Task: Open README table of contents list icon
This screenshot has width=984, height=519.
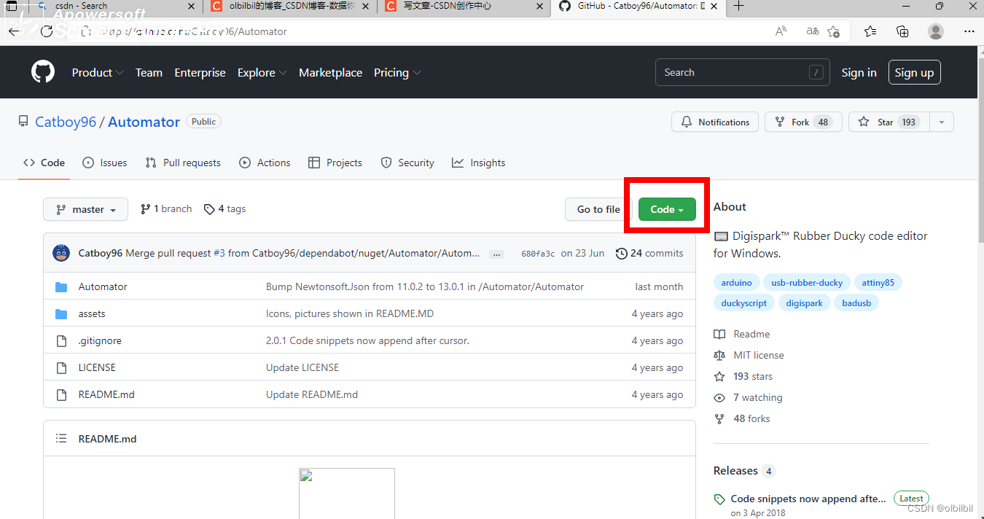Action: [61, 438]
